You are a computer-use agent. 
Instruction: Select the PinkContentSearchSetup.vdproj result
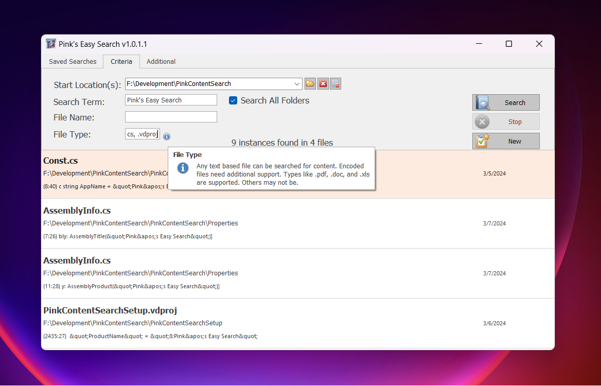(x=110, y=310)
